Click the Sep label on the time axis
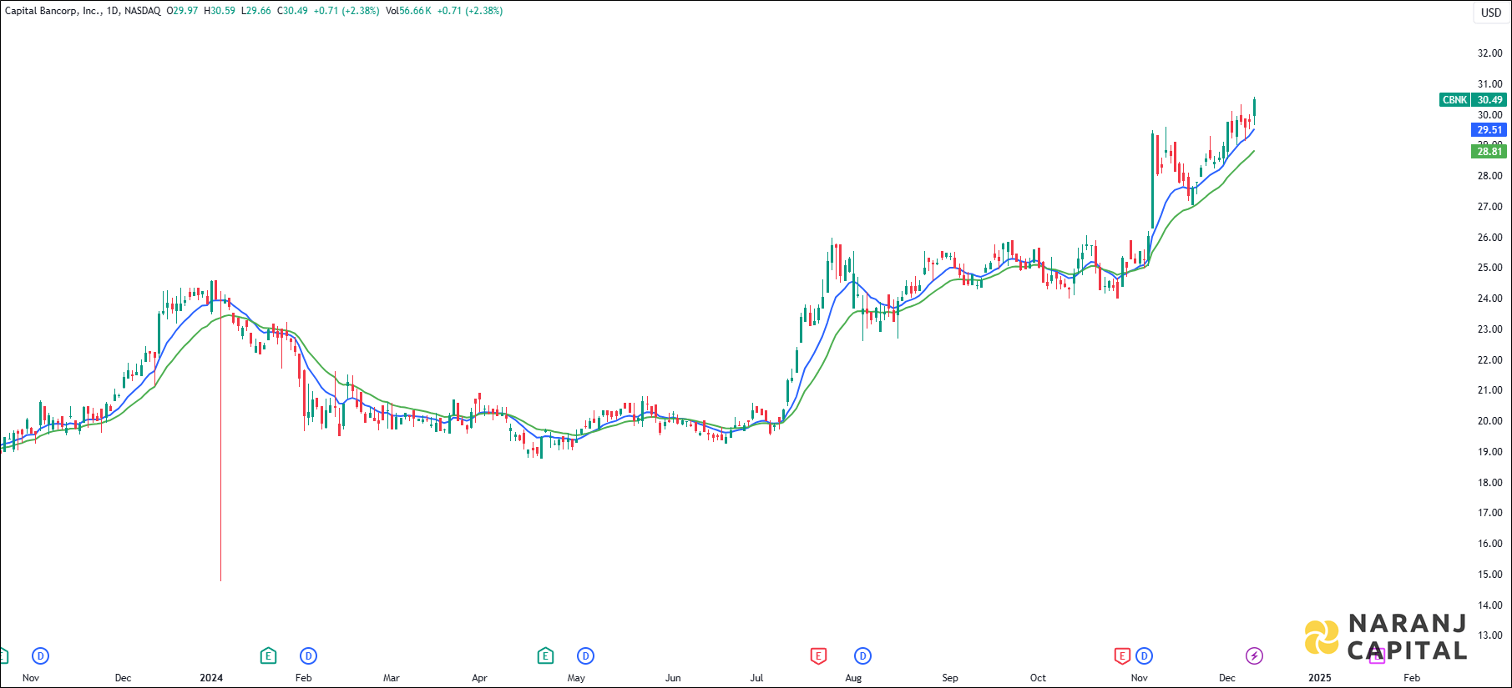1512x688 pixels. tap(950, 678)
